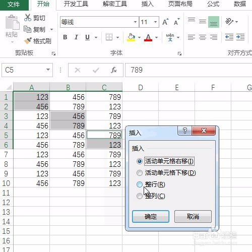Expand borders dropdown arrow

click(117, 37)
